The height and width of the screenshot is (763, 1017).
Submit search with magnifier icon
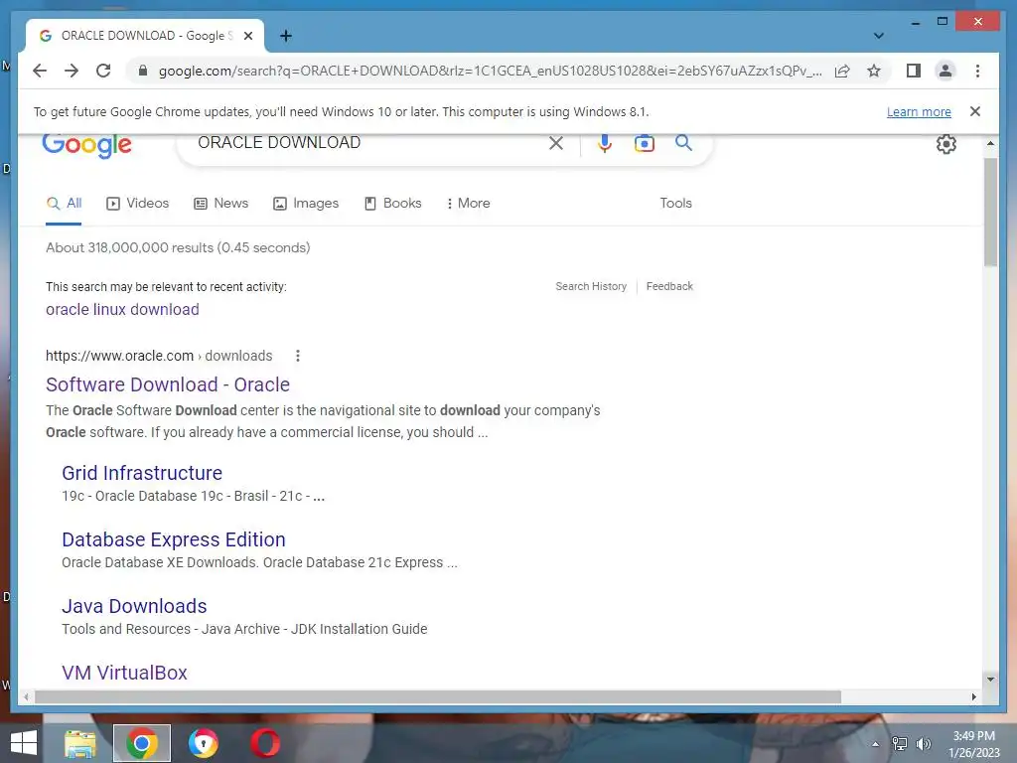[x=683, y=143]
